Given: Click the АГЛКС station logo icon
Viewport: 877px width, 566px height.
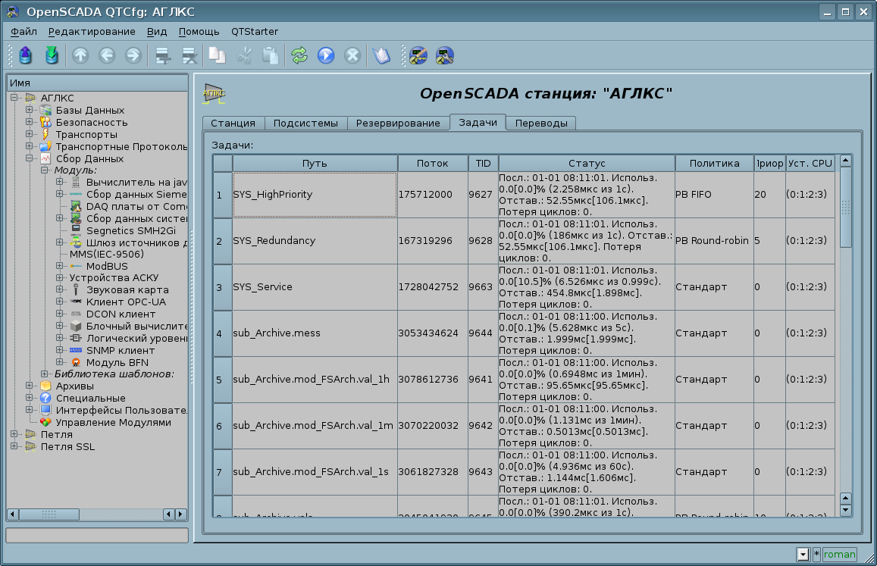Looking at the screenshot, I should point(214,93).
